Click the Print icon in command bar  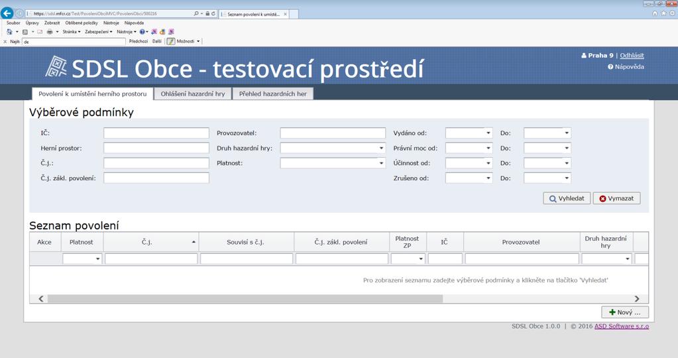[x=50, y=32]
